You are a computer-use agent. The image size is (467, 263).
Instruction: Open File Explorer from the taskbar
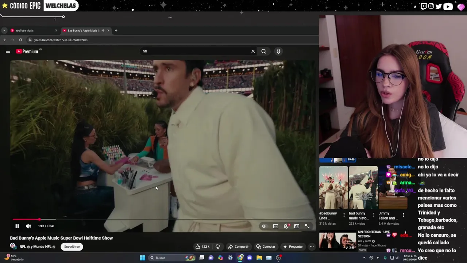click(259, 258)
